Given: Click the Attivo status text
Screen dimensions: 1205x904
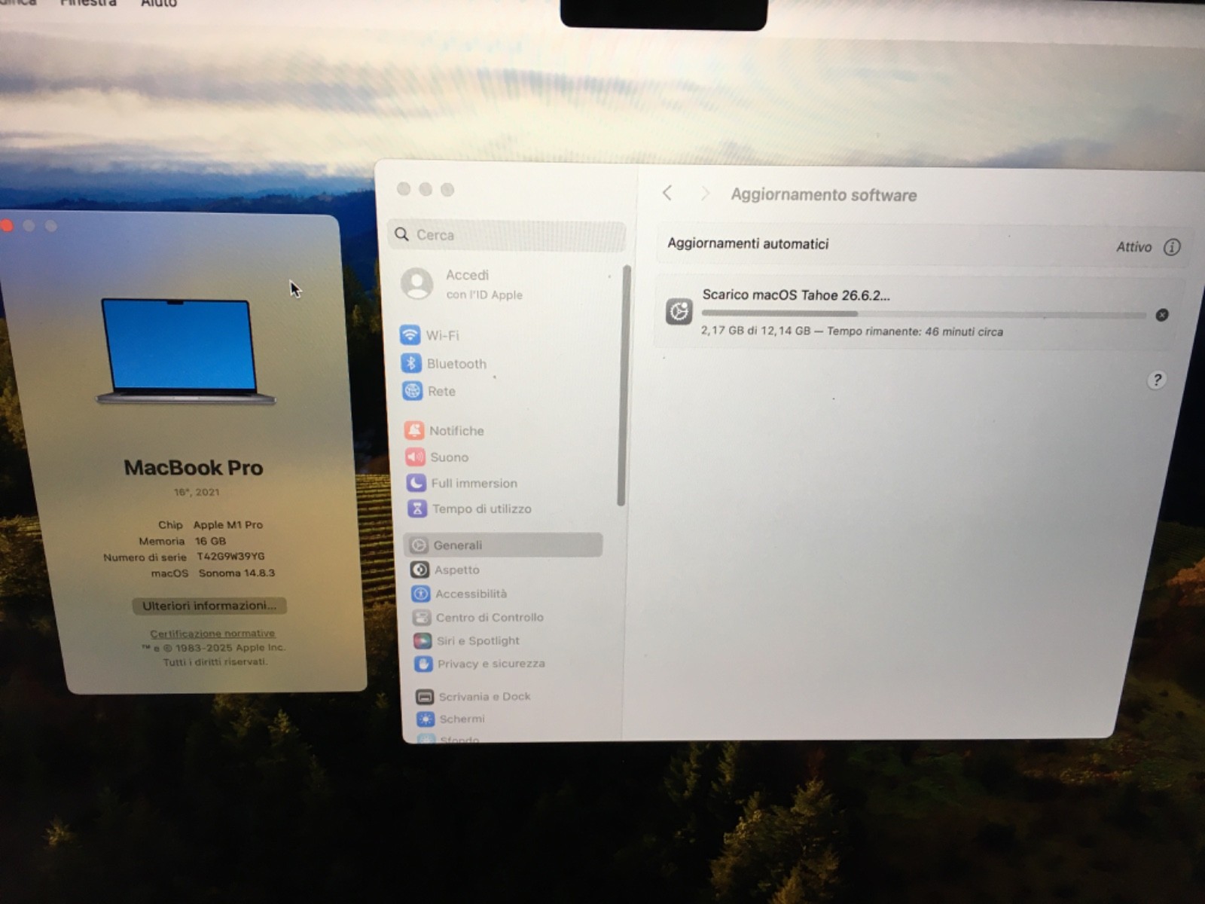Looking at the screenshot, I should click(1133, 247).
